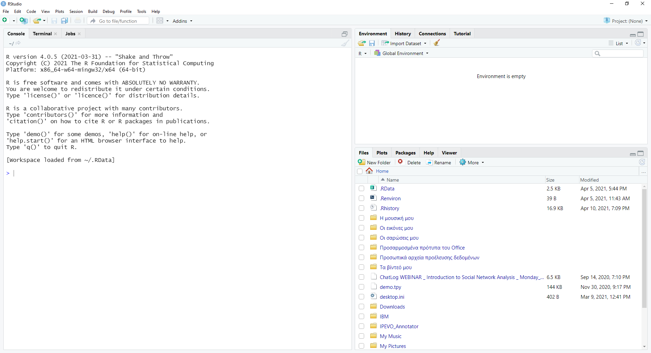The image size is (651, 353).
Task: Check the .Rhistory file checkbox
Action: pos(361,208)
